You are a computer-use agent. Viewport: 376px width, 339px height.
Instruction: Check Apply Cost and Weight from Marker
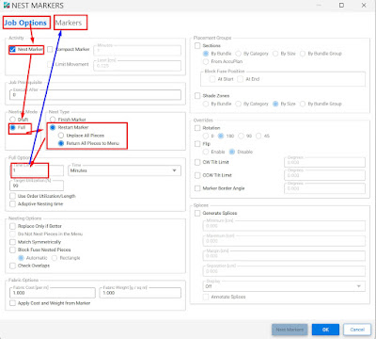pyautogui.click(x=12, y=303)
